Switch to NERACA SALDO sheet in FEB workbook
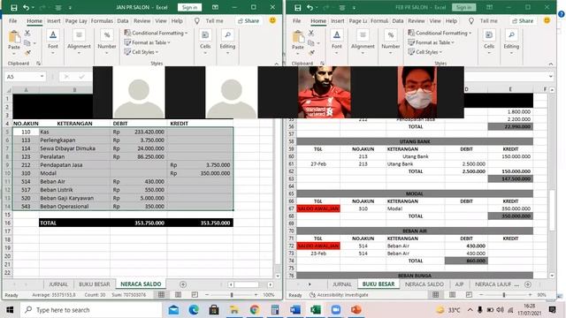566x318 pixels. (x=424, y=284)
